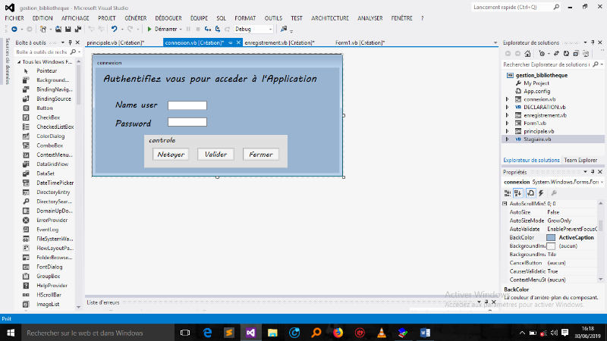This screenshot has height=341, width=607.
Task: Pin the Toolbox panel
Action: tap(70, 42)
